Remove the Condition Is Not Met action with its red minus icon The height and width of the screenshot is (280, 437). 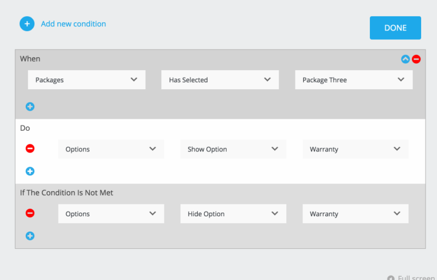point(30,213)
